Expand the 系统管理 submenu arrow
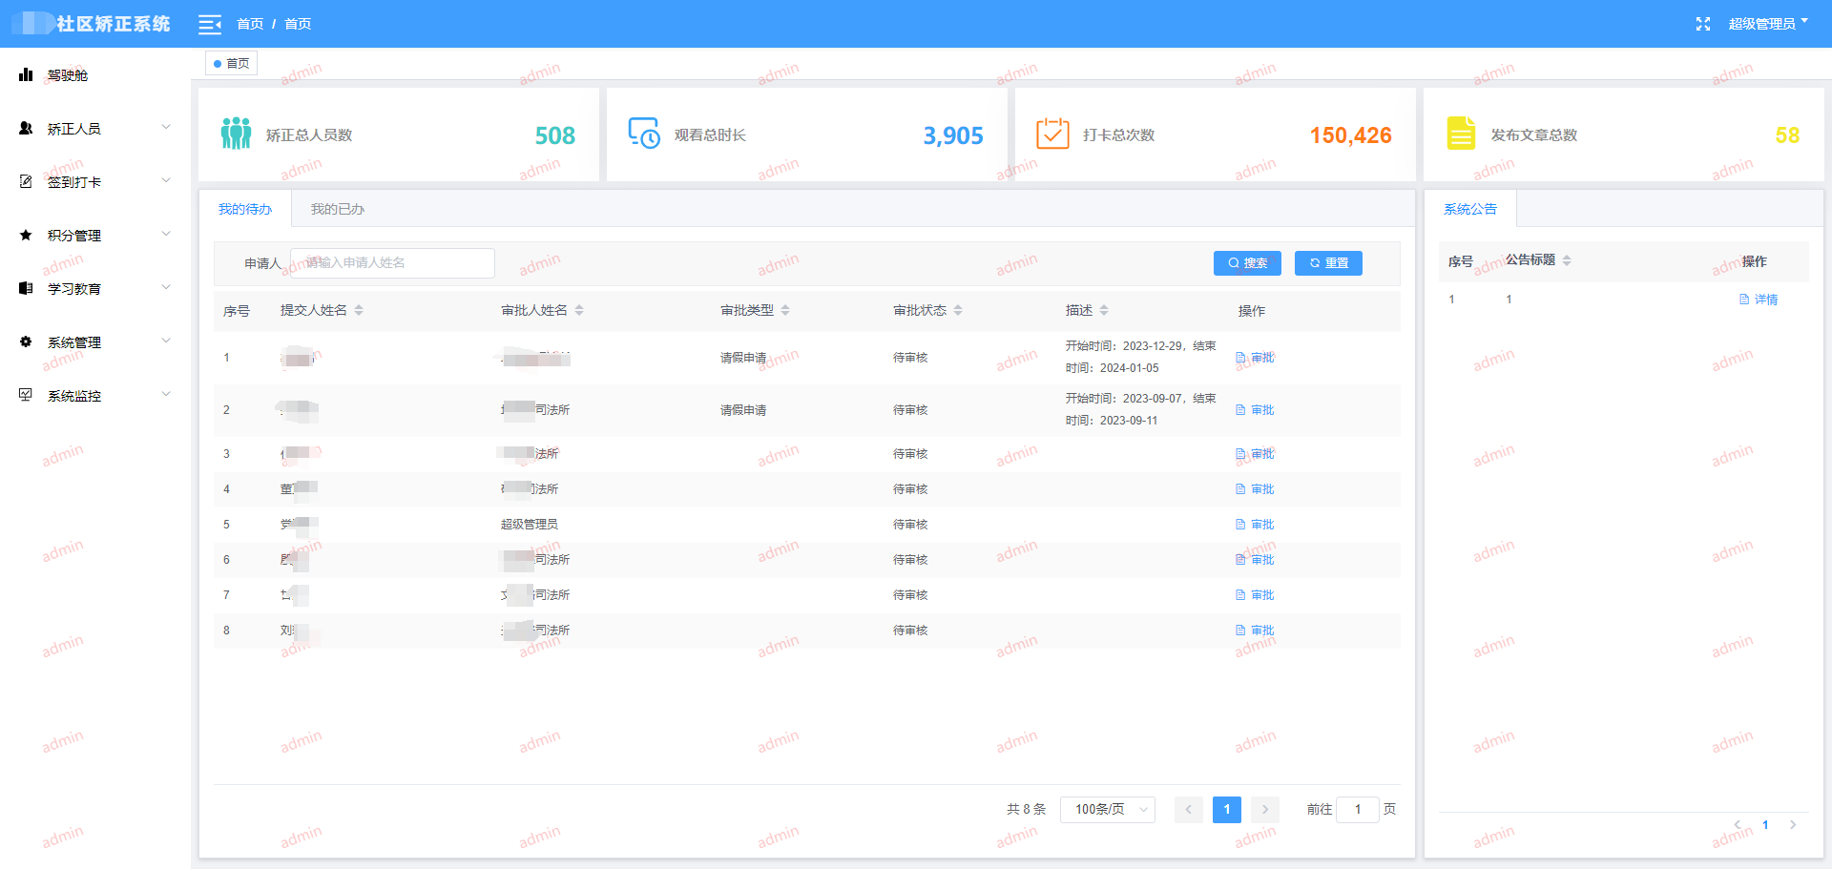The height and width of the screenshot is (869, 1832). 166,341
